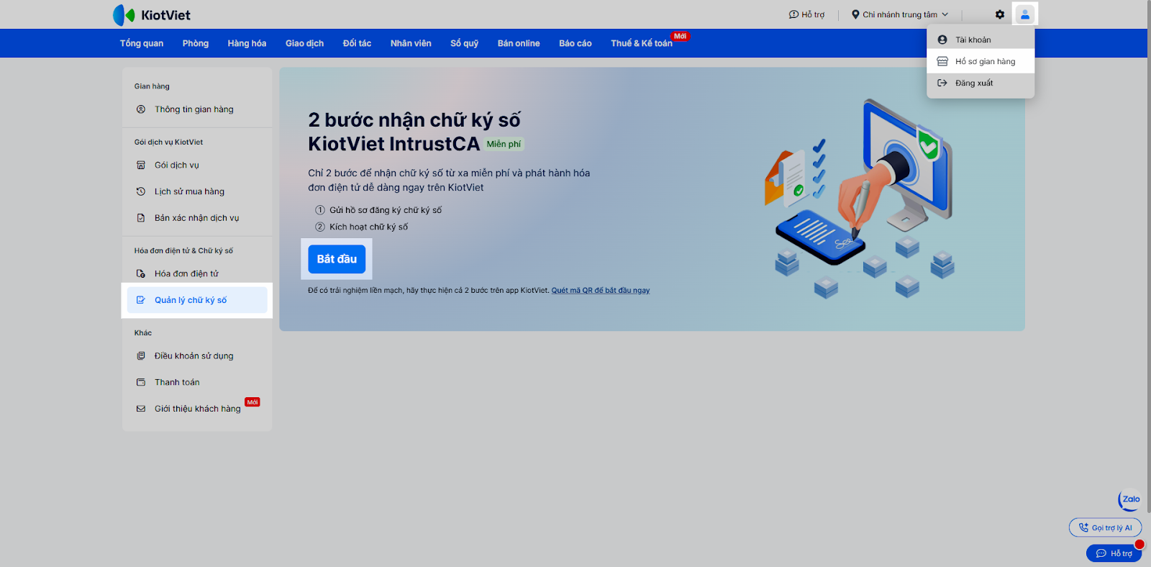Expand the Chi nhánh trung tâm branch dropdown

900,14
